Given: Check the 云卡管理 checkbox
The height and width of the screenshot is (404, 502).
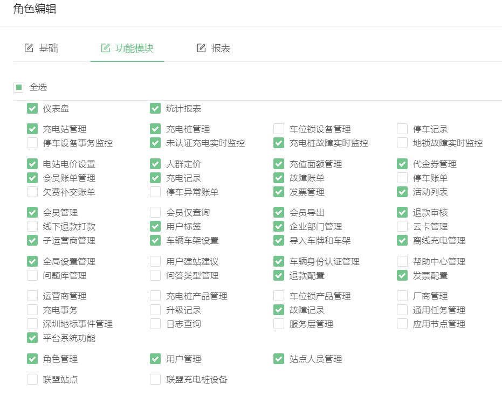Looking at the screenshot, I should [x=402, y=226].
